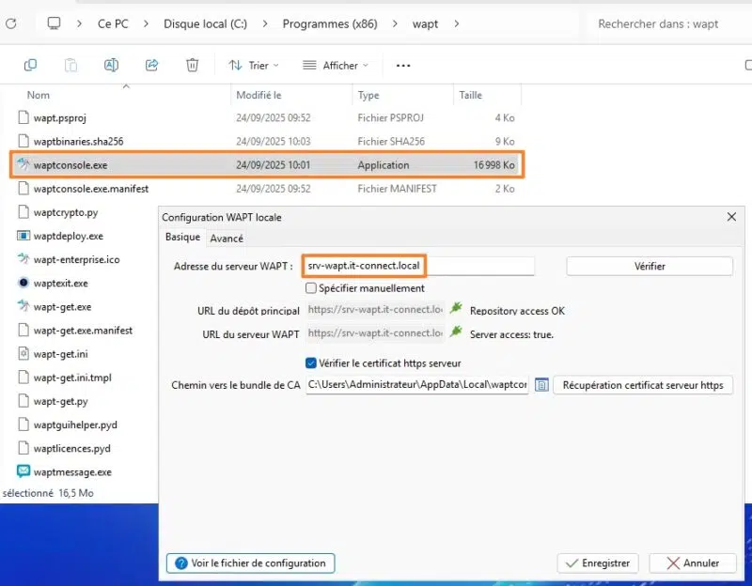Click the Delete trash icon
The image size is (752, 586).
click(192, 65)
